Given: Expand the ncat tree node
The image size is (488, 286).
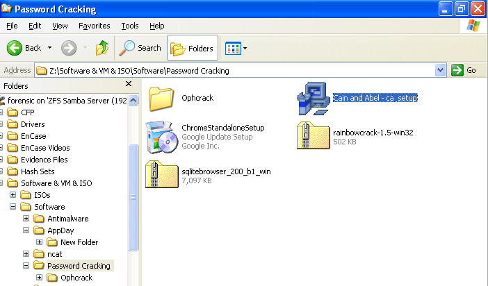Looking at the screenshot, I should (26, 254).
